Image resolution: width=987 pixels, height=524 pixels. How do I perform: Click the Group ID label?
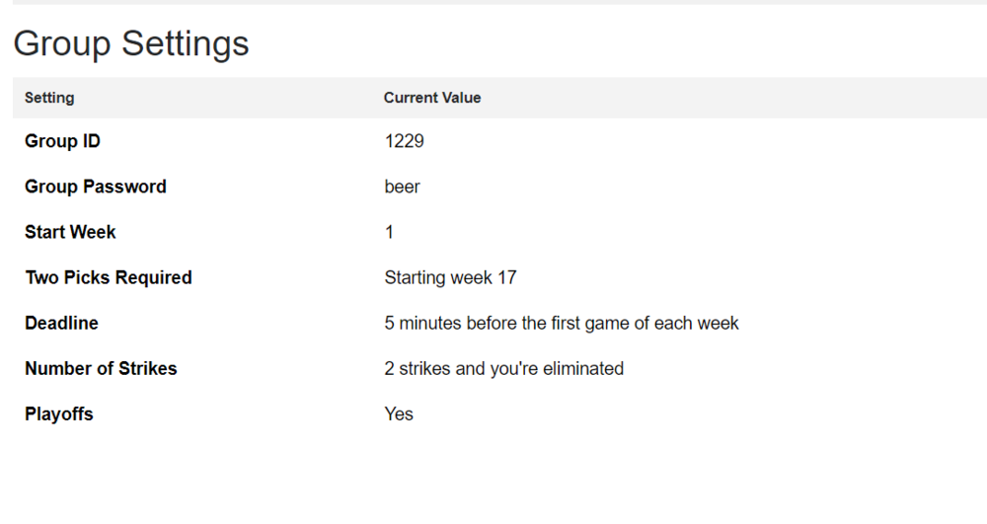[62, 141]
